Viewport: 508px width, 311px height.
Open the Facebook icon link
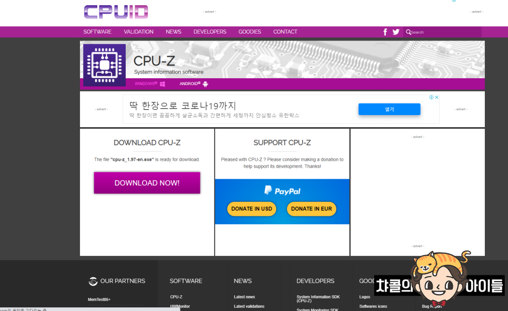tap(385, 32)
